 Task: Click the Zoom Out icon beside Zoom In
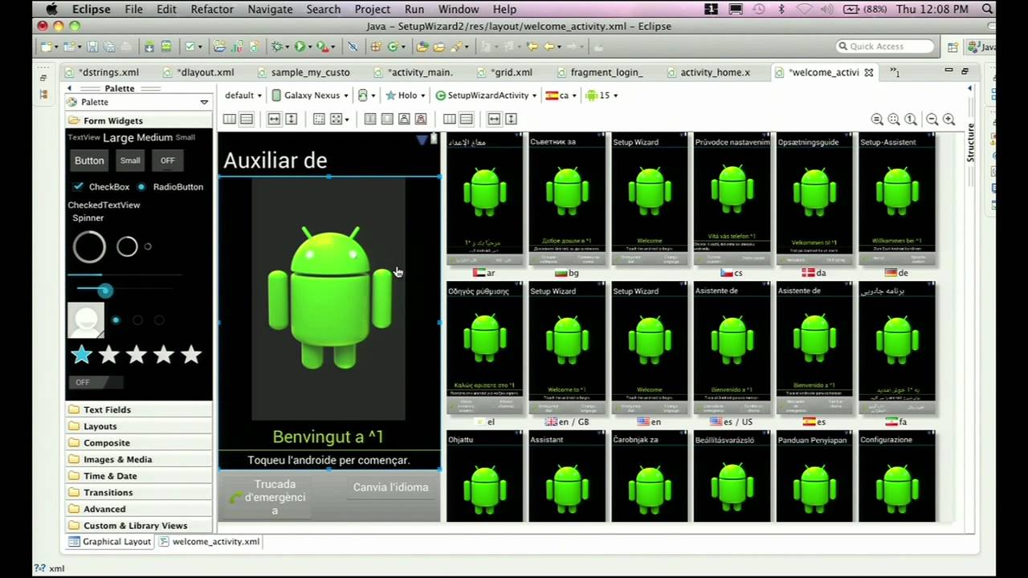[932, 120]
